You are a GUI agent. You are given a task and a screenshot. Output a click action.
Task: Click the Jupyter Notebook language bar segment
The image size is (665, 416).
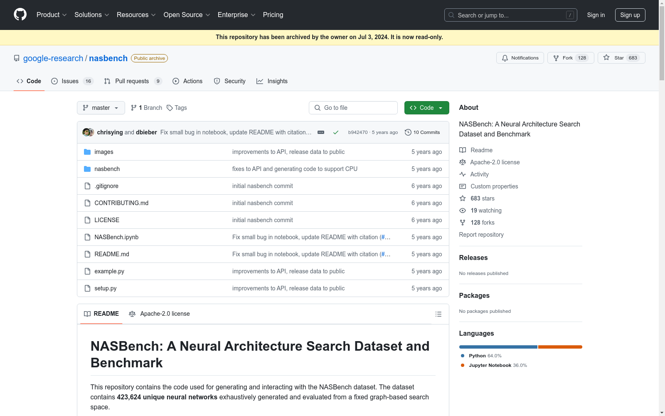point(560,347)
